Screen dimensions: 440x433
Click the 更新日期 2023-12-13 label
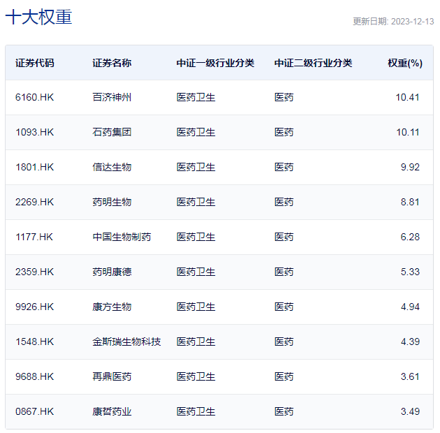[x=393, y=22]
